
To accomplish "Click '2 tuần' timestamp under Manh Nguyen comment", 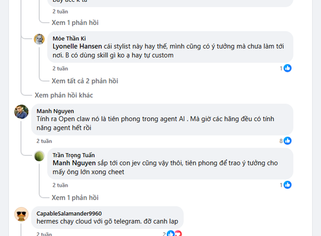I will 44,141.
